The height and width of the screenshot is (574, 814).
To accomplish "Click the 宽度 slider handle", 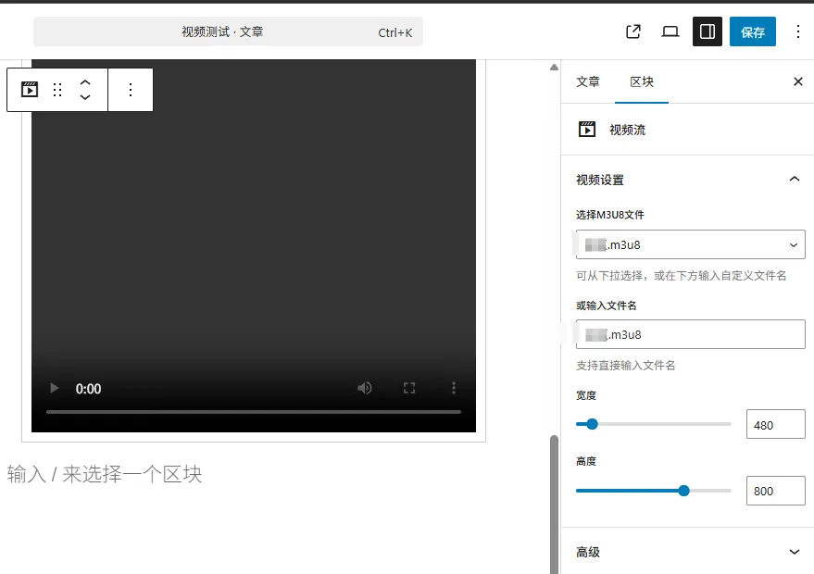I will tap(593, 425).
